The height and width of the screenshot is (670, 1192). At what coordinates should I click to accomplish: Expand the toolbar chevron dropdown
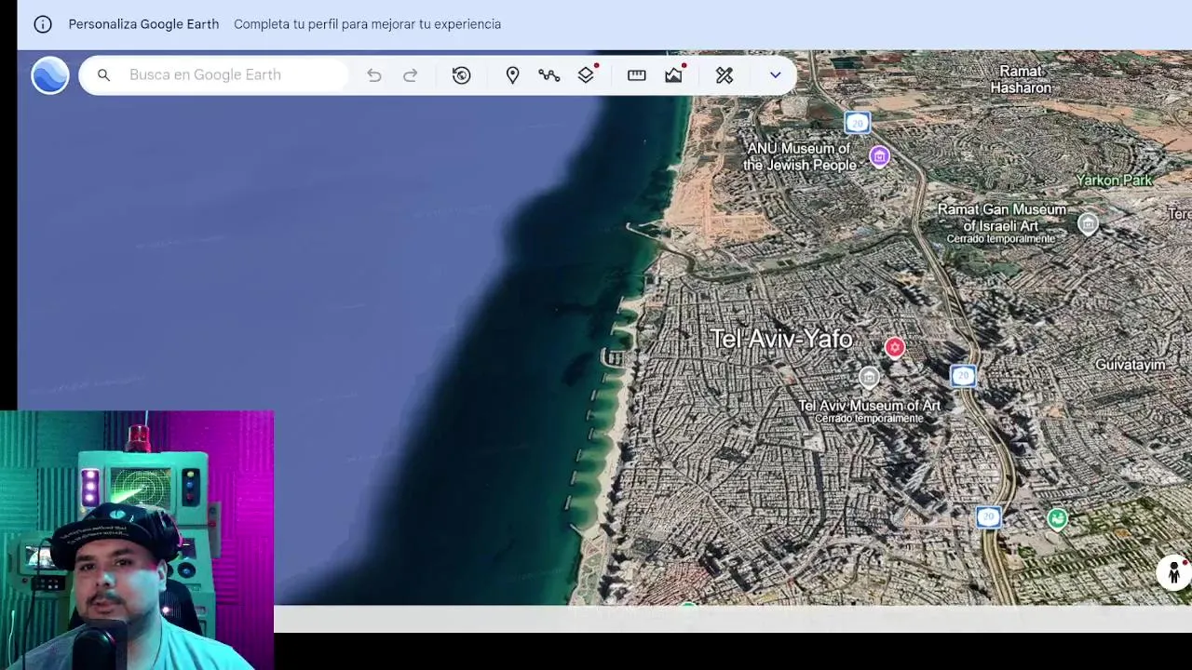pos(775,75)
